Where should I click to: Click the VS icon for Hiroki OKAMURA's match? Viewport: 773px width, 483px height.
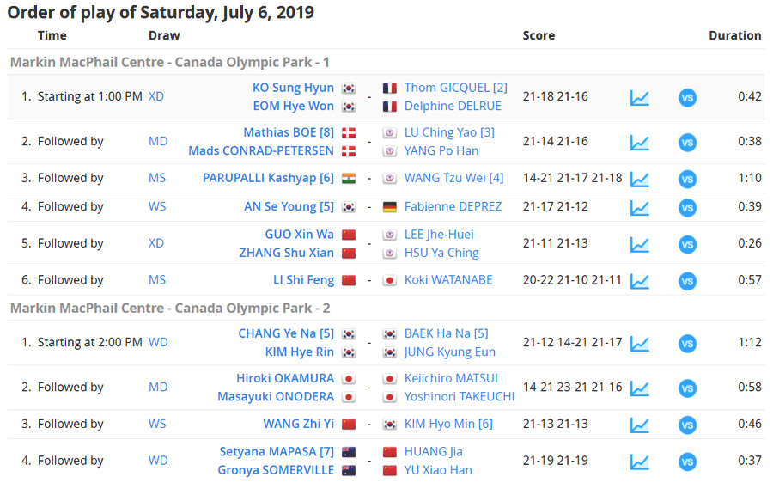pos(687,388)
